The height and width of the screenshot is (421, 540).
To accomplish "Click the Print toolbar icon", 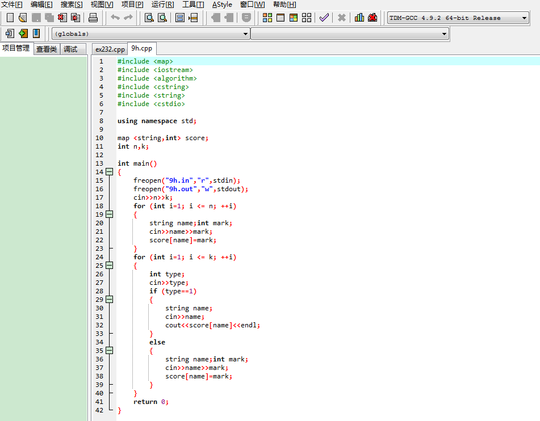I will pos(93,18).
